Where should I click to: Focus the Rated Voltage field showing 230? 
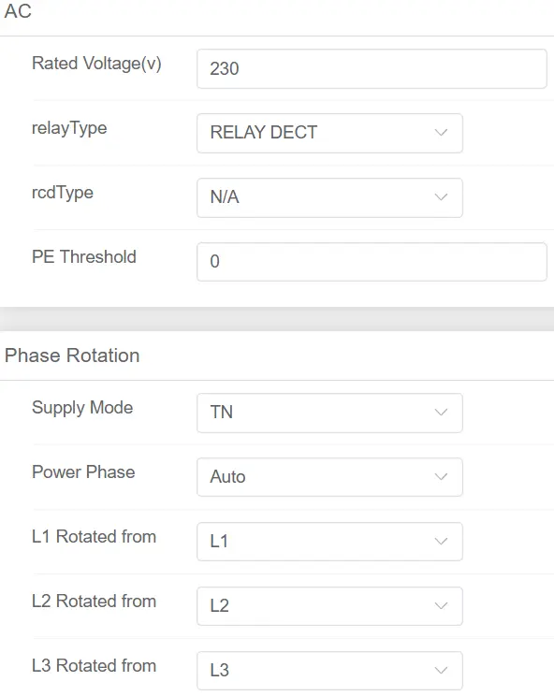pos(372,69)
